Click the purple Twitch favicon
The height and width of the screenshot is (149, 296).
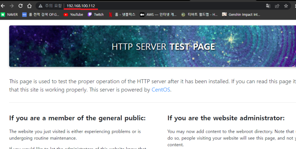90,15
